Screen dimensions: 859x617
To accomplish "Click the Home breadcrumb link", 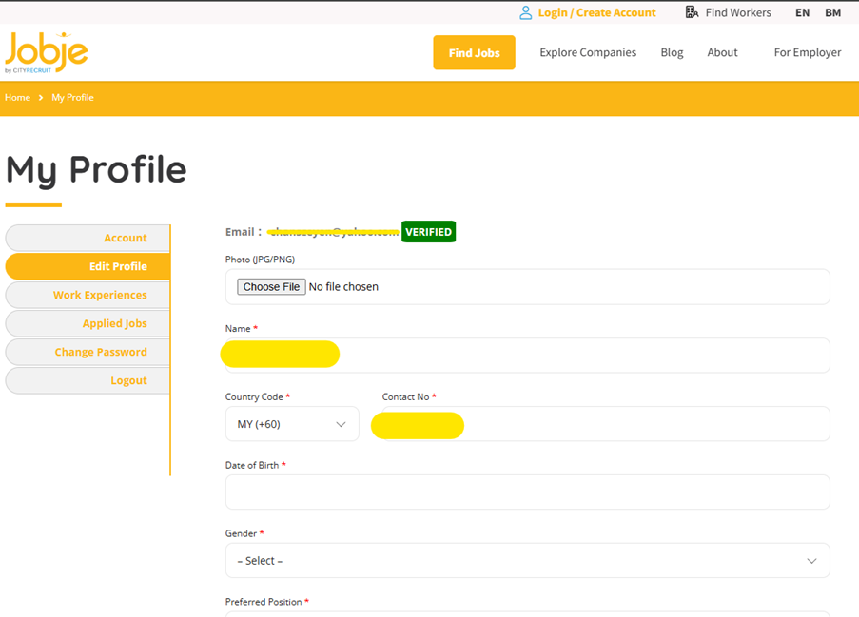I will [17, 98].
